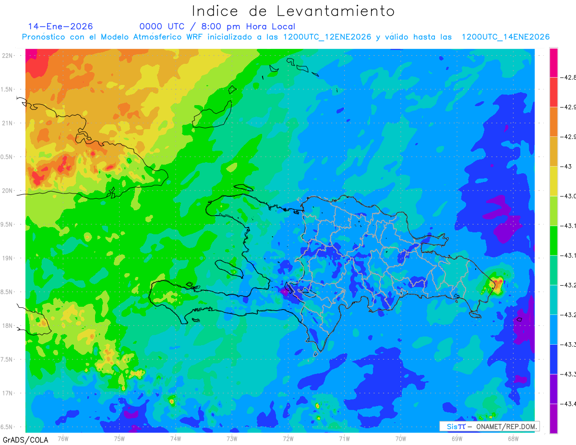Click the "73W" longitude label

point(232,438)
